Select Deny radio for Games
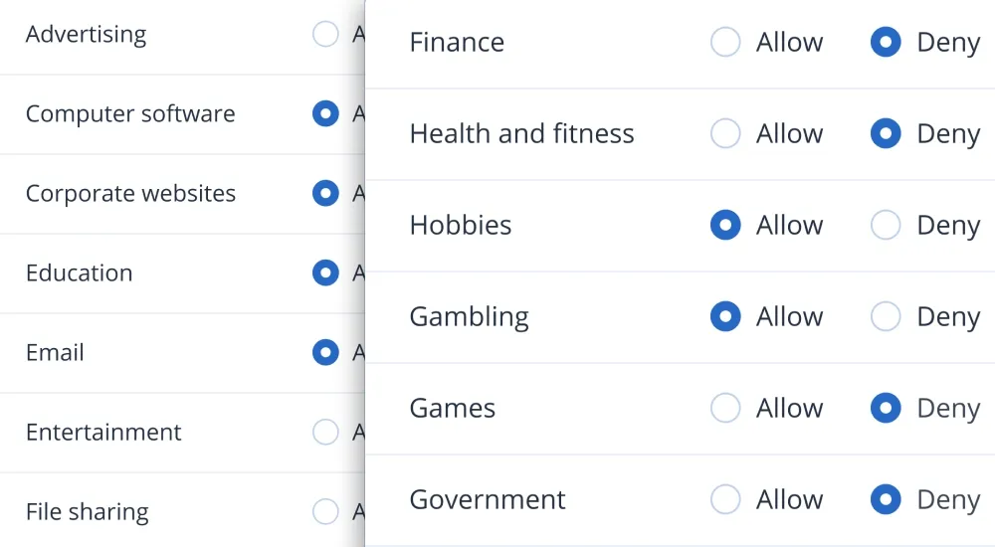The image size is (995, 547). [x=886, y=408]
